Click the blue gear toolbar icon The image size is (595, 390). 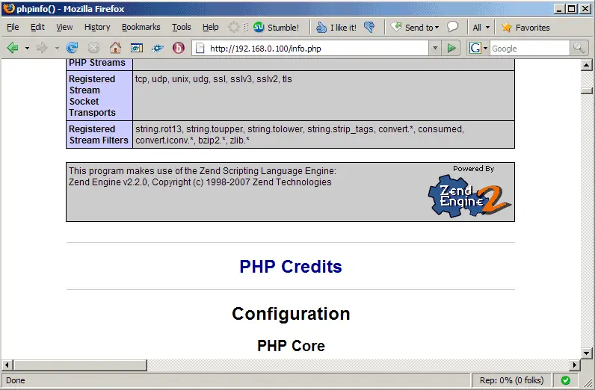[158, 48]
